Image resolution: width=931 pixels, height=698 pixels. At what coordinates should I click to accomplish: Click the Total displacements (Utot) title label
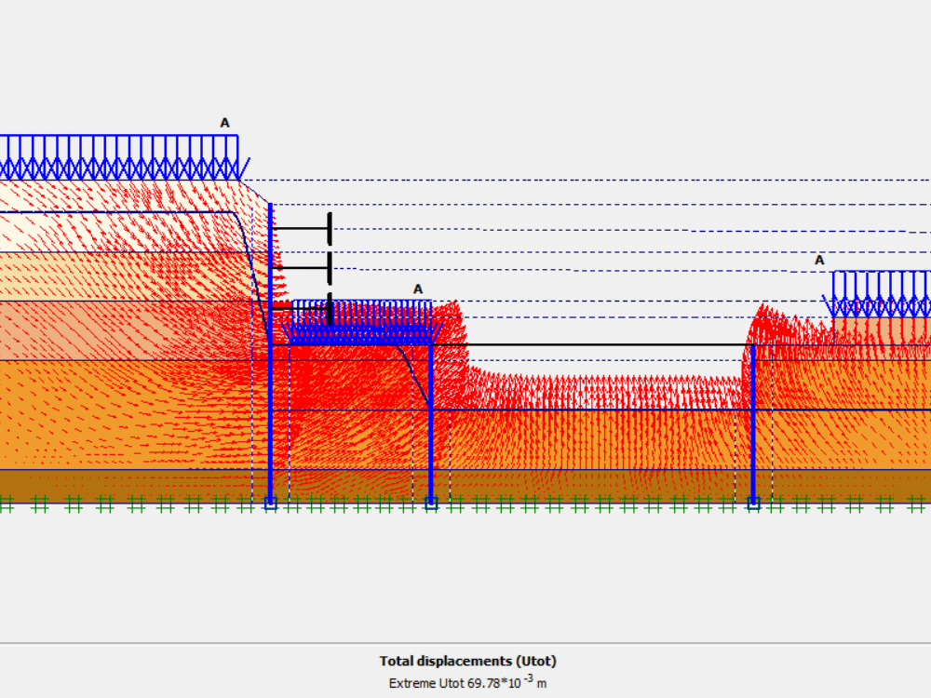point(465,661)
